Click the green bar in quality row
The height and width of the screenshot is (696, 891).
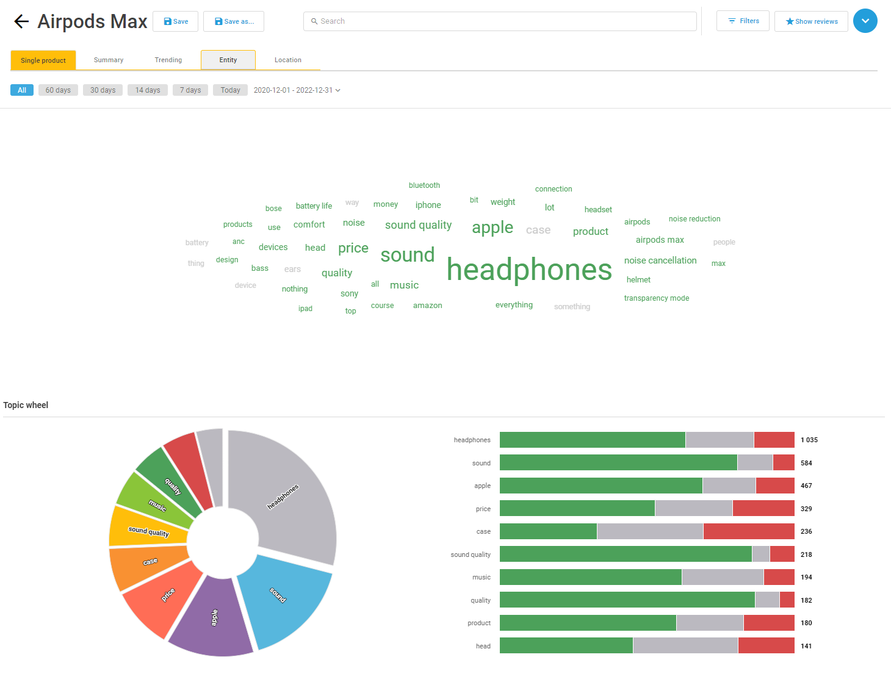tap(627, 600)
